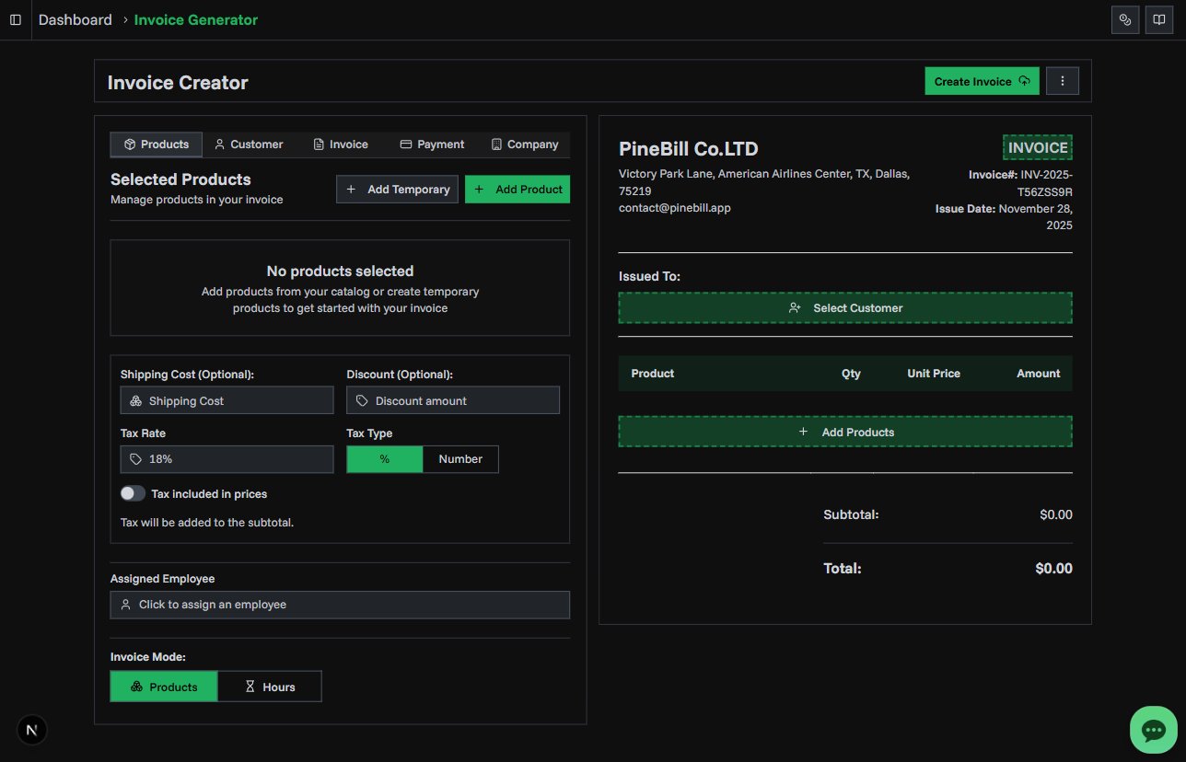Click the Total $0.00 value
This screenshot has width=1186, height=762.
1053,569
